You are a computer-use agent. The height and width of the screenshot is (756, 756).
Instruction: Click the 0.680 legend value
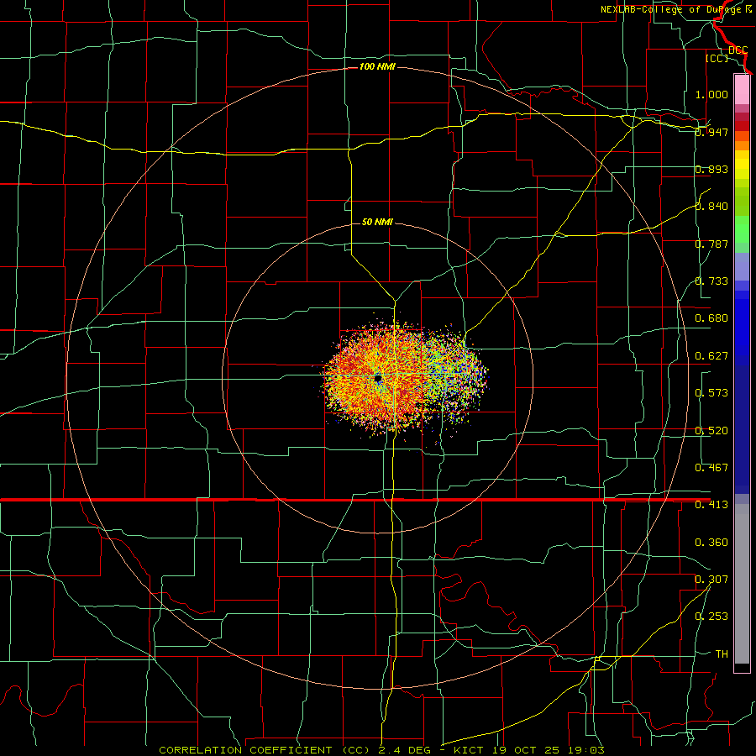pyautogui.click(x=711, y=318)
